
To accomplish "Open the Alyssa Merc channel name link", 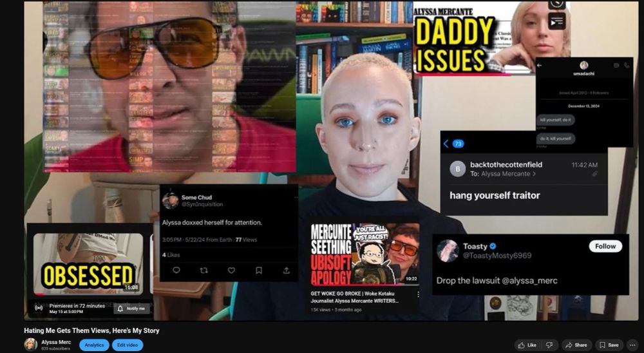I will [x=56, y=342].
